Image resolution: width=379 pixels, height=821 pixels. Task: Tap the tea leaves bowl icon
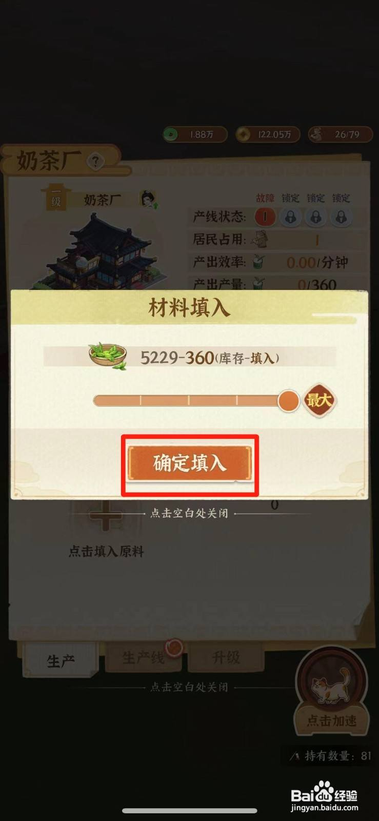[x=108, y=355]
